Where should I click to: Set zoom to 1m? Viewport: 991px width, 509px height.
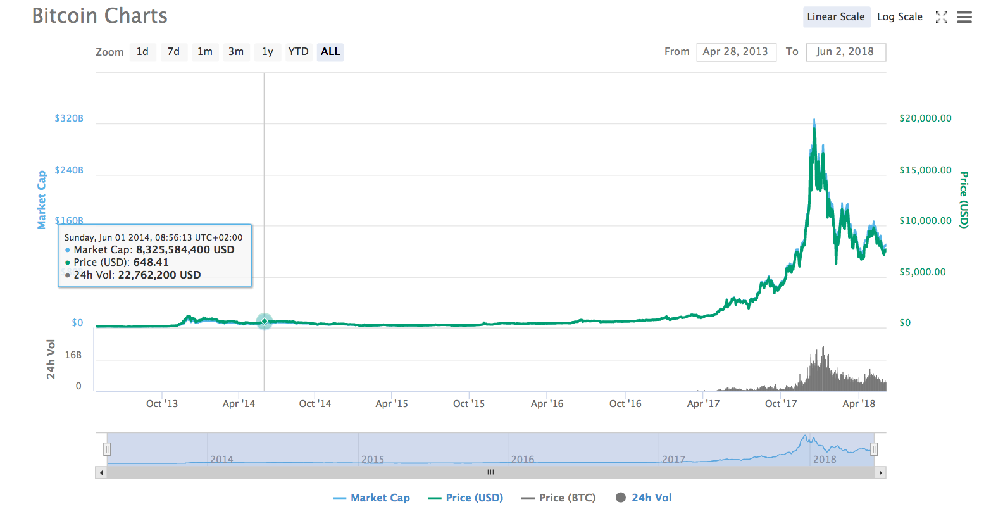pos(205,52)
